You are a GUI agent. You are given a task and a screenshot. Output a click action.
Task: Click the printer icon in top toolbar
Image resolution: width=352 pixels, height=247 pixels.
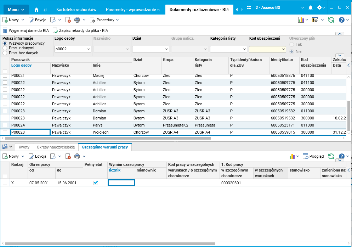[77, 20]
